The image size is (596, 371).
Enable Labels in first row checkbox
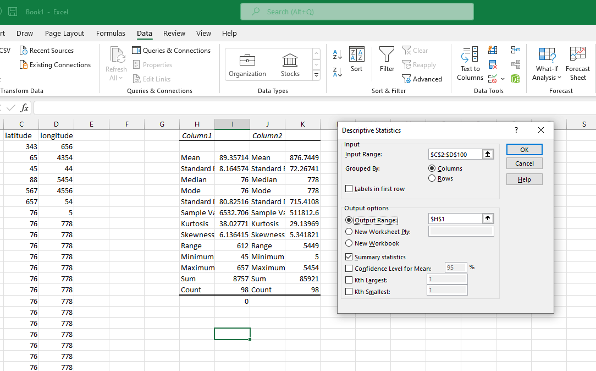click(349, 189)
